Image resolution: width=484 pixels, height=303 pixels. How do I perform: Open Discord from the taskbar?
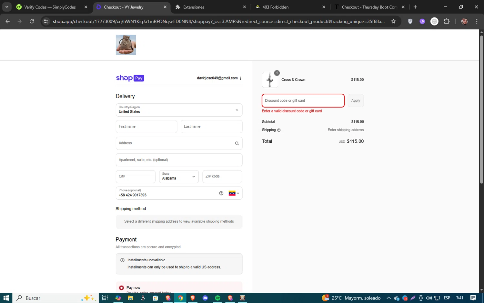205,298
